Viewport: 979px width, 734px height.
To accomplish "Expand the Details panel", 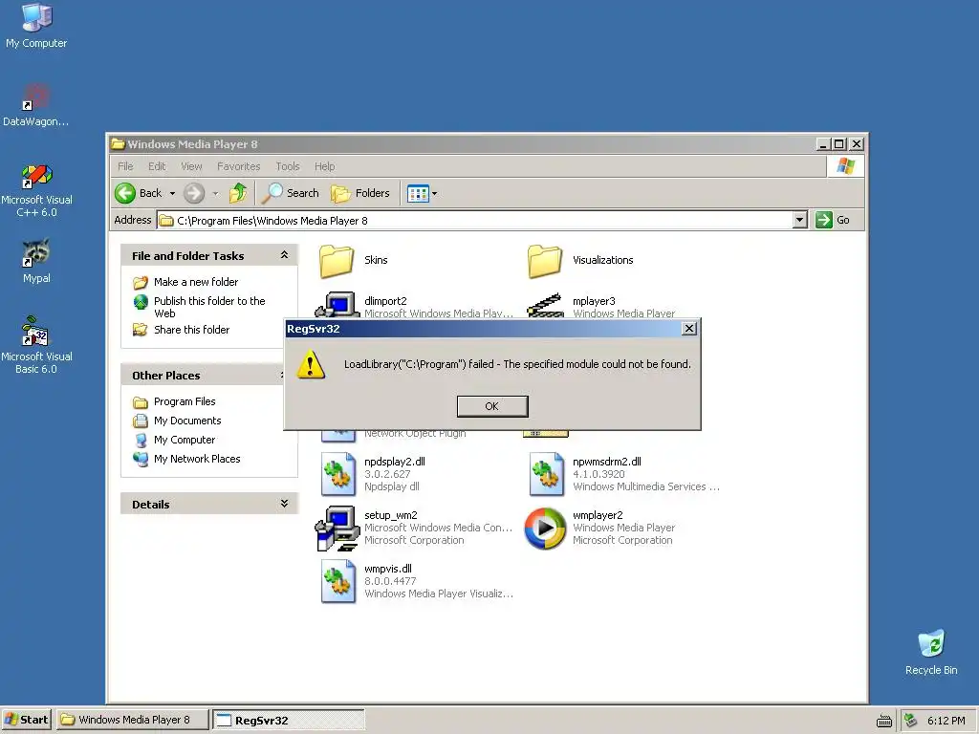I will coord(284,503).
